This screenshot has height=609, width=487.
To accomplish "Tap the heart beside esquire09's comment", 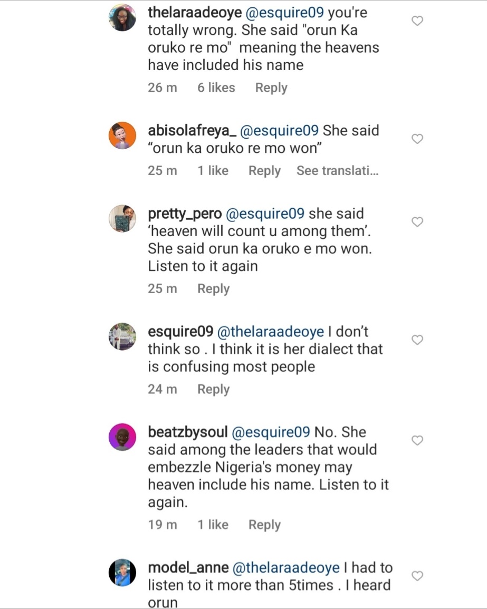I will coord(417,340).
